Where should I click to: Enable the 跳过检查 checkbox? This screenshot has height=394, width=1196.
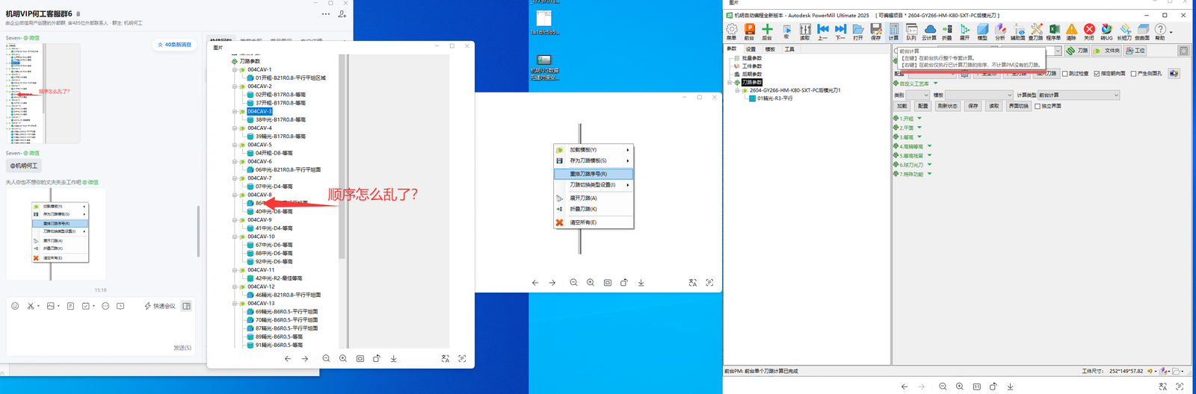(1065, 74)
